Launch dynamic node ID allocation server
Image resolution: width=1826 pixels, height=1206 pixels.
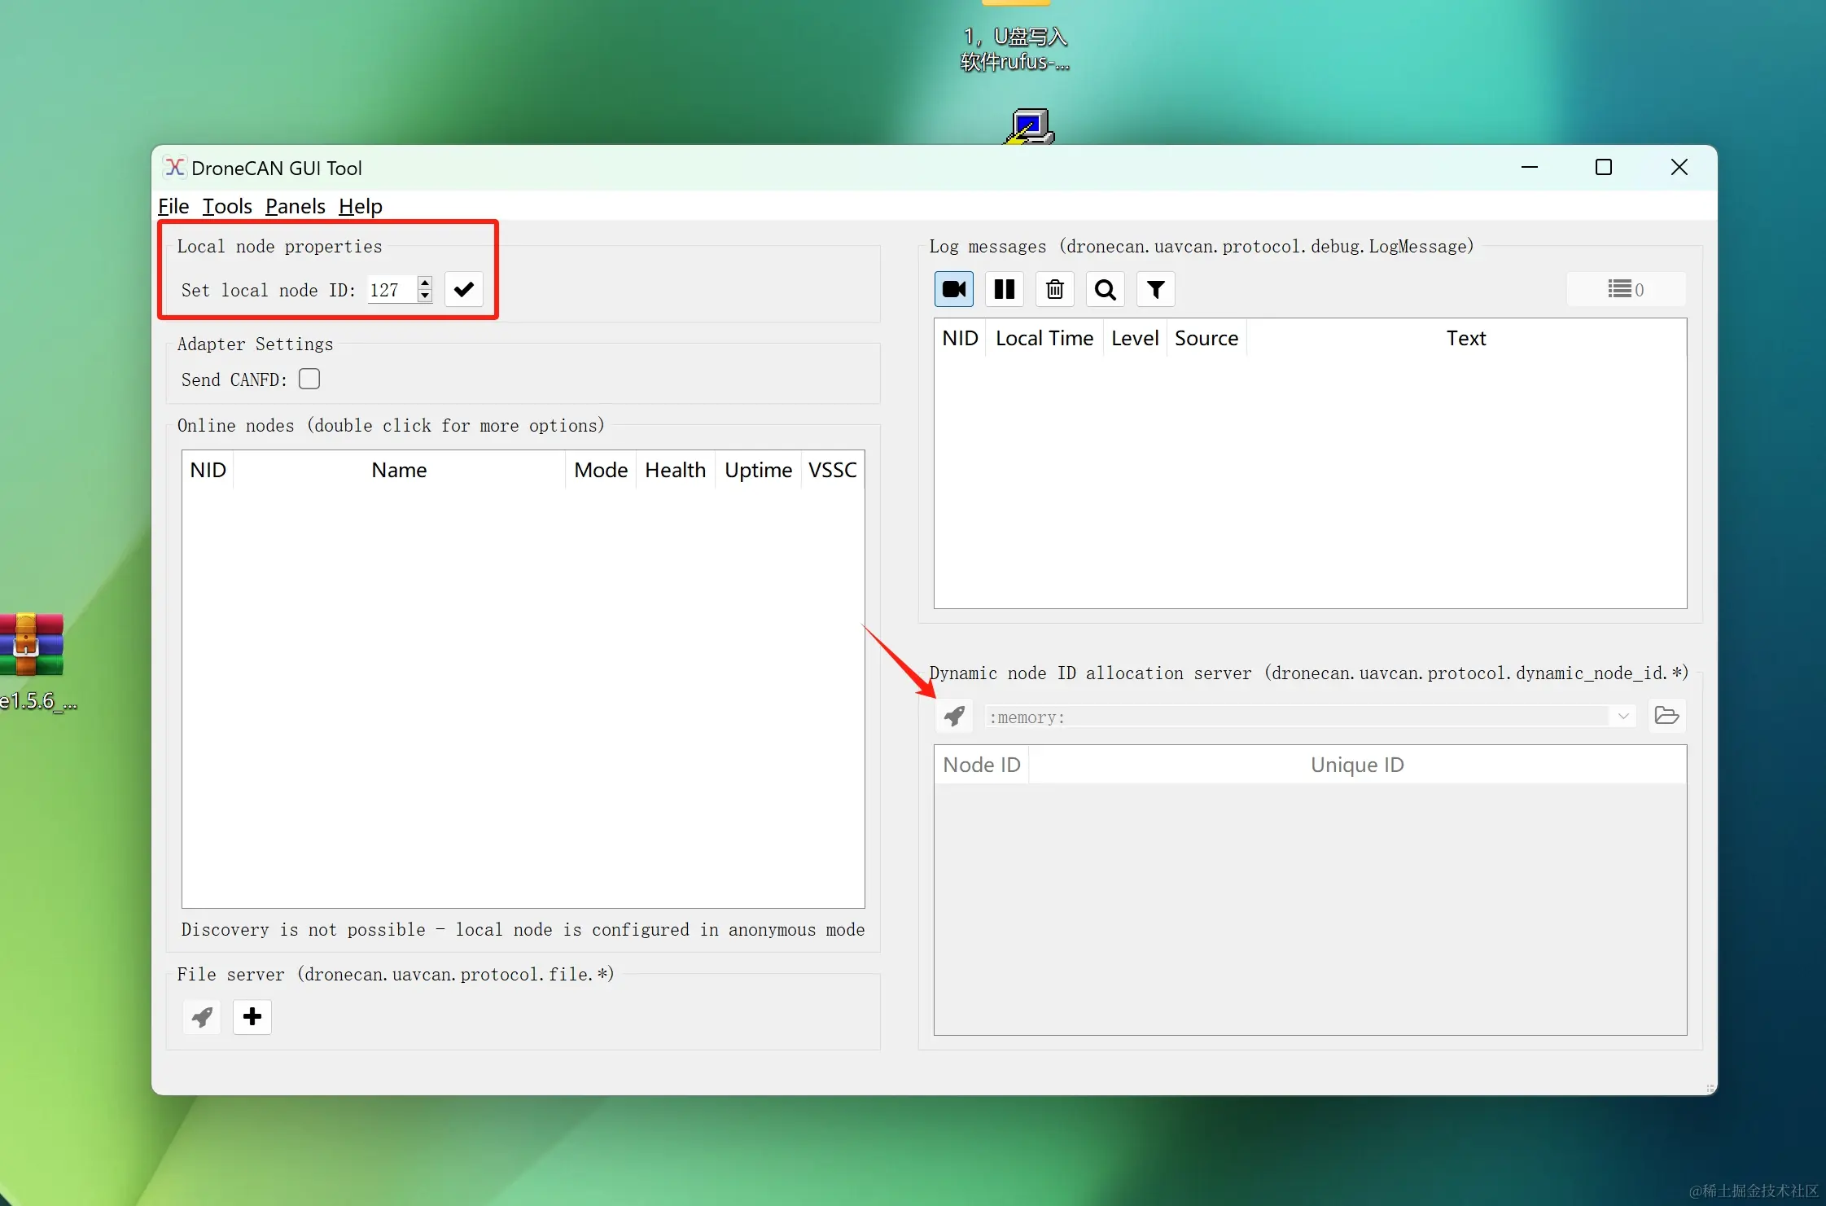coord(954,716)
